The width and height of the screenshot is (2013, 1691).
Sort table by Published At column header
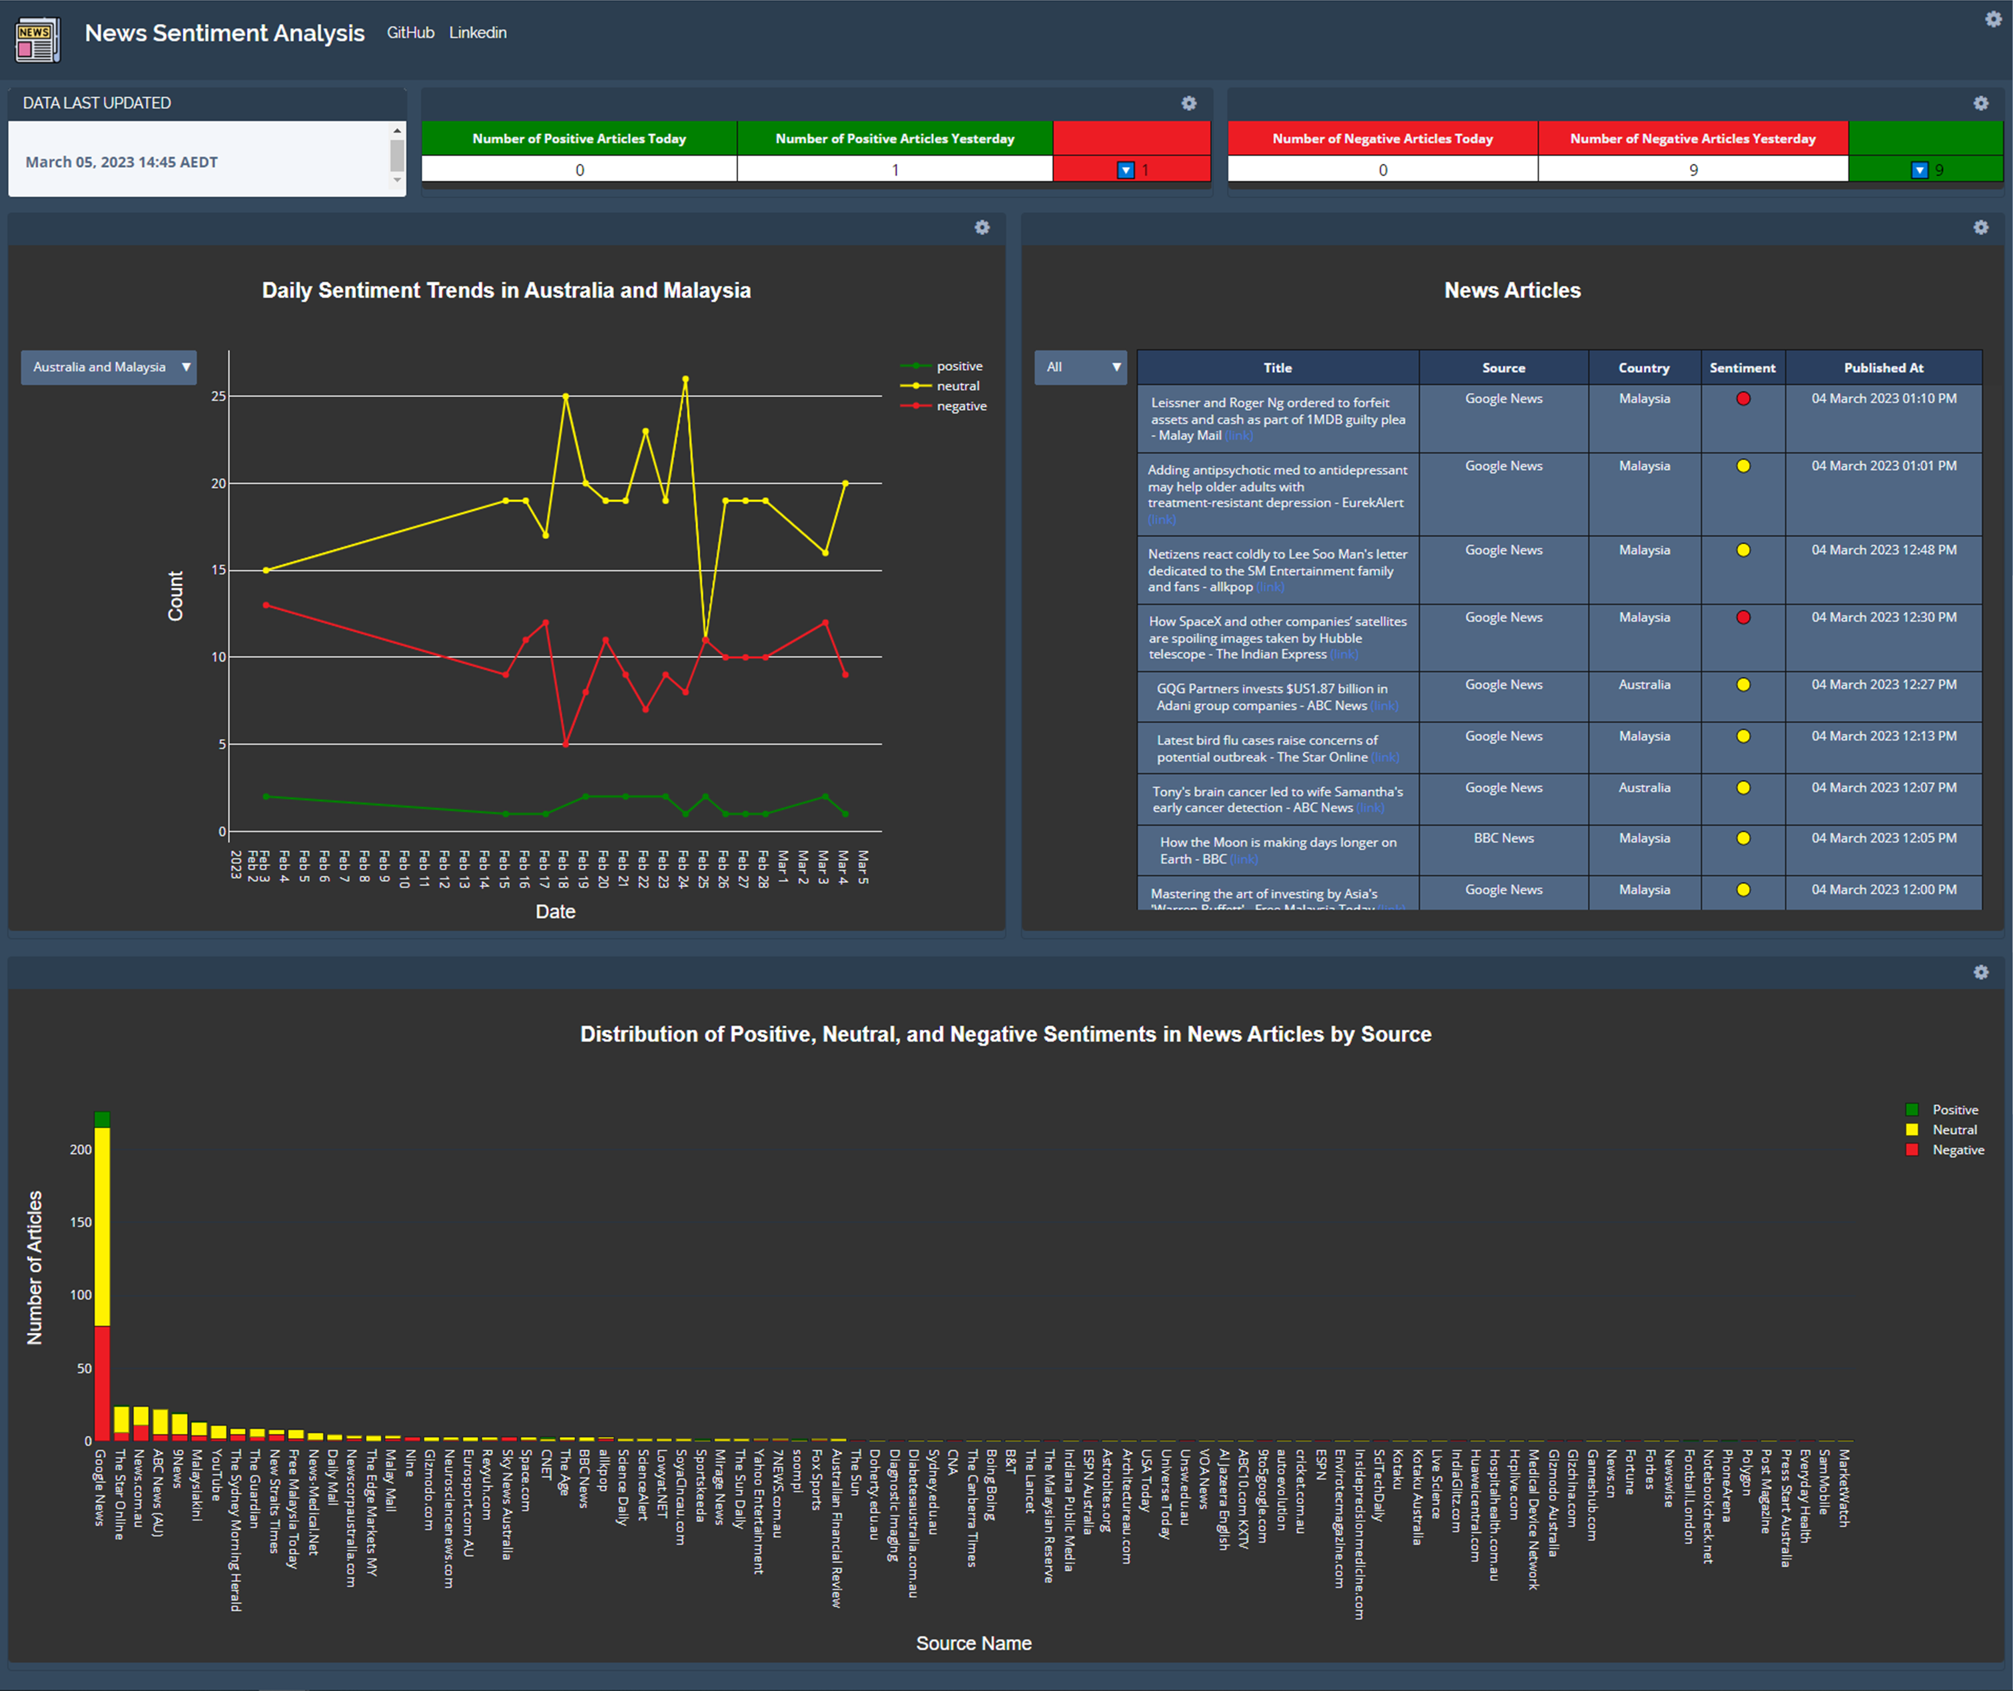point(1882,368)
